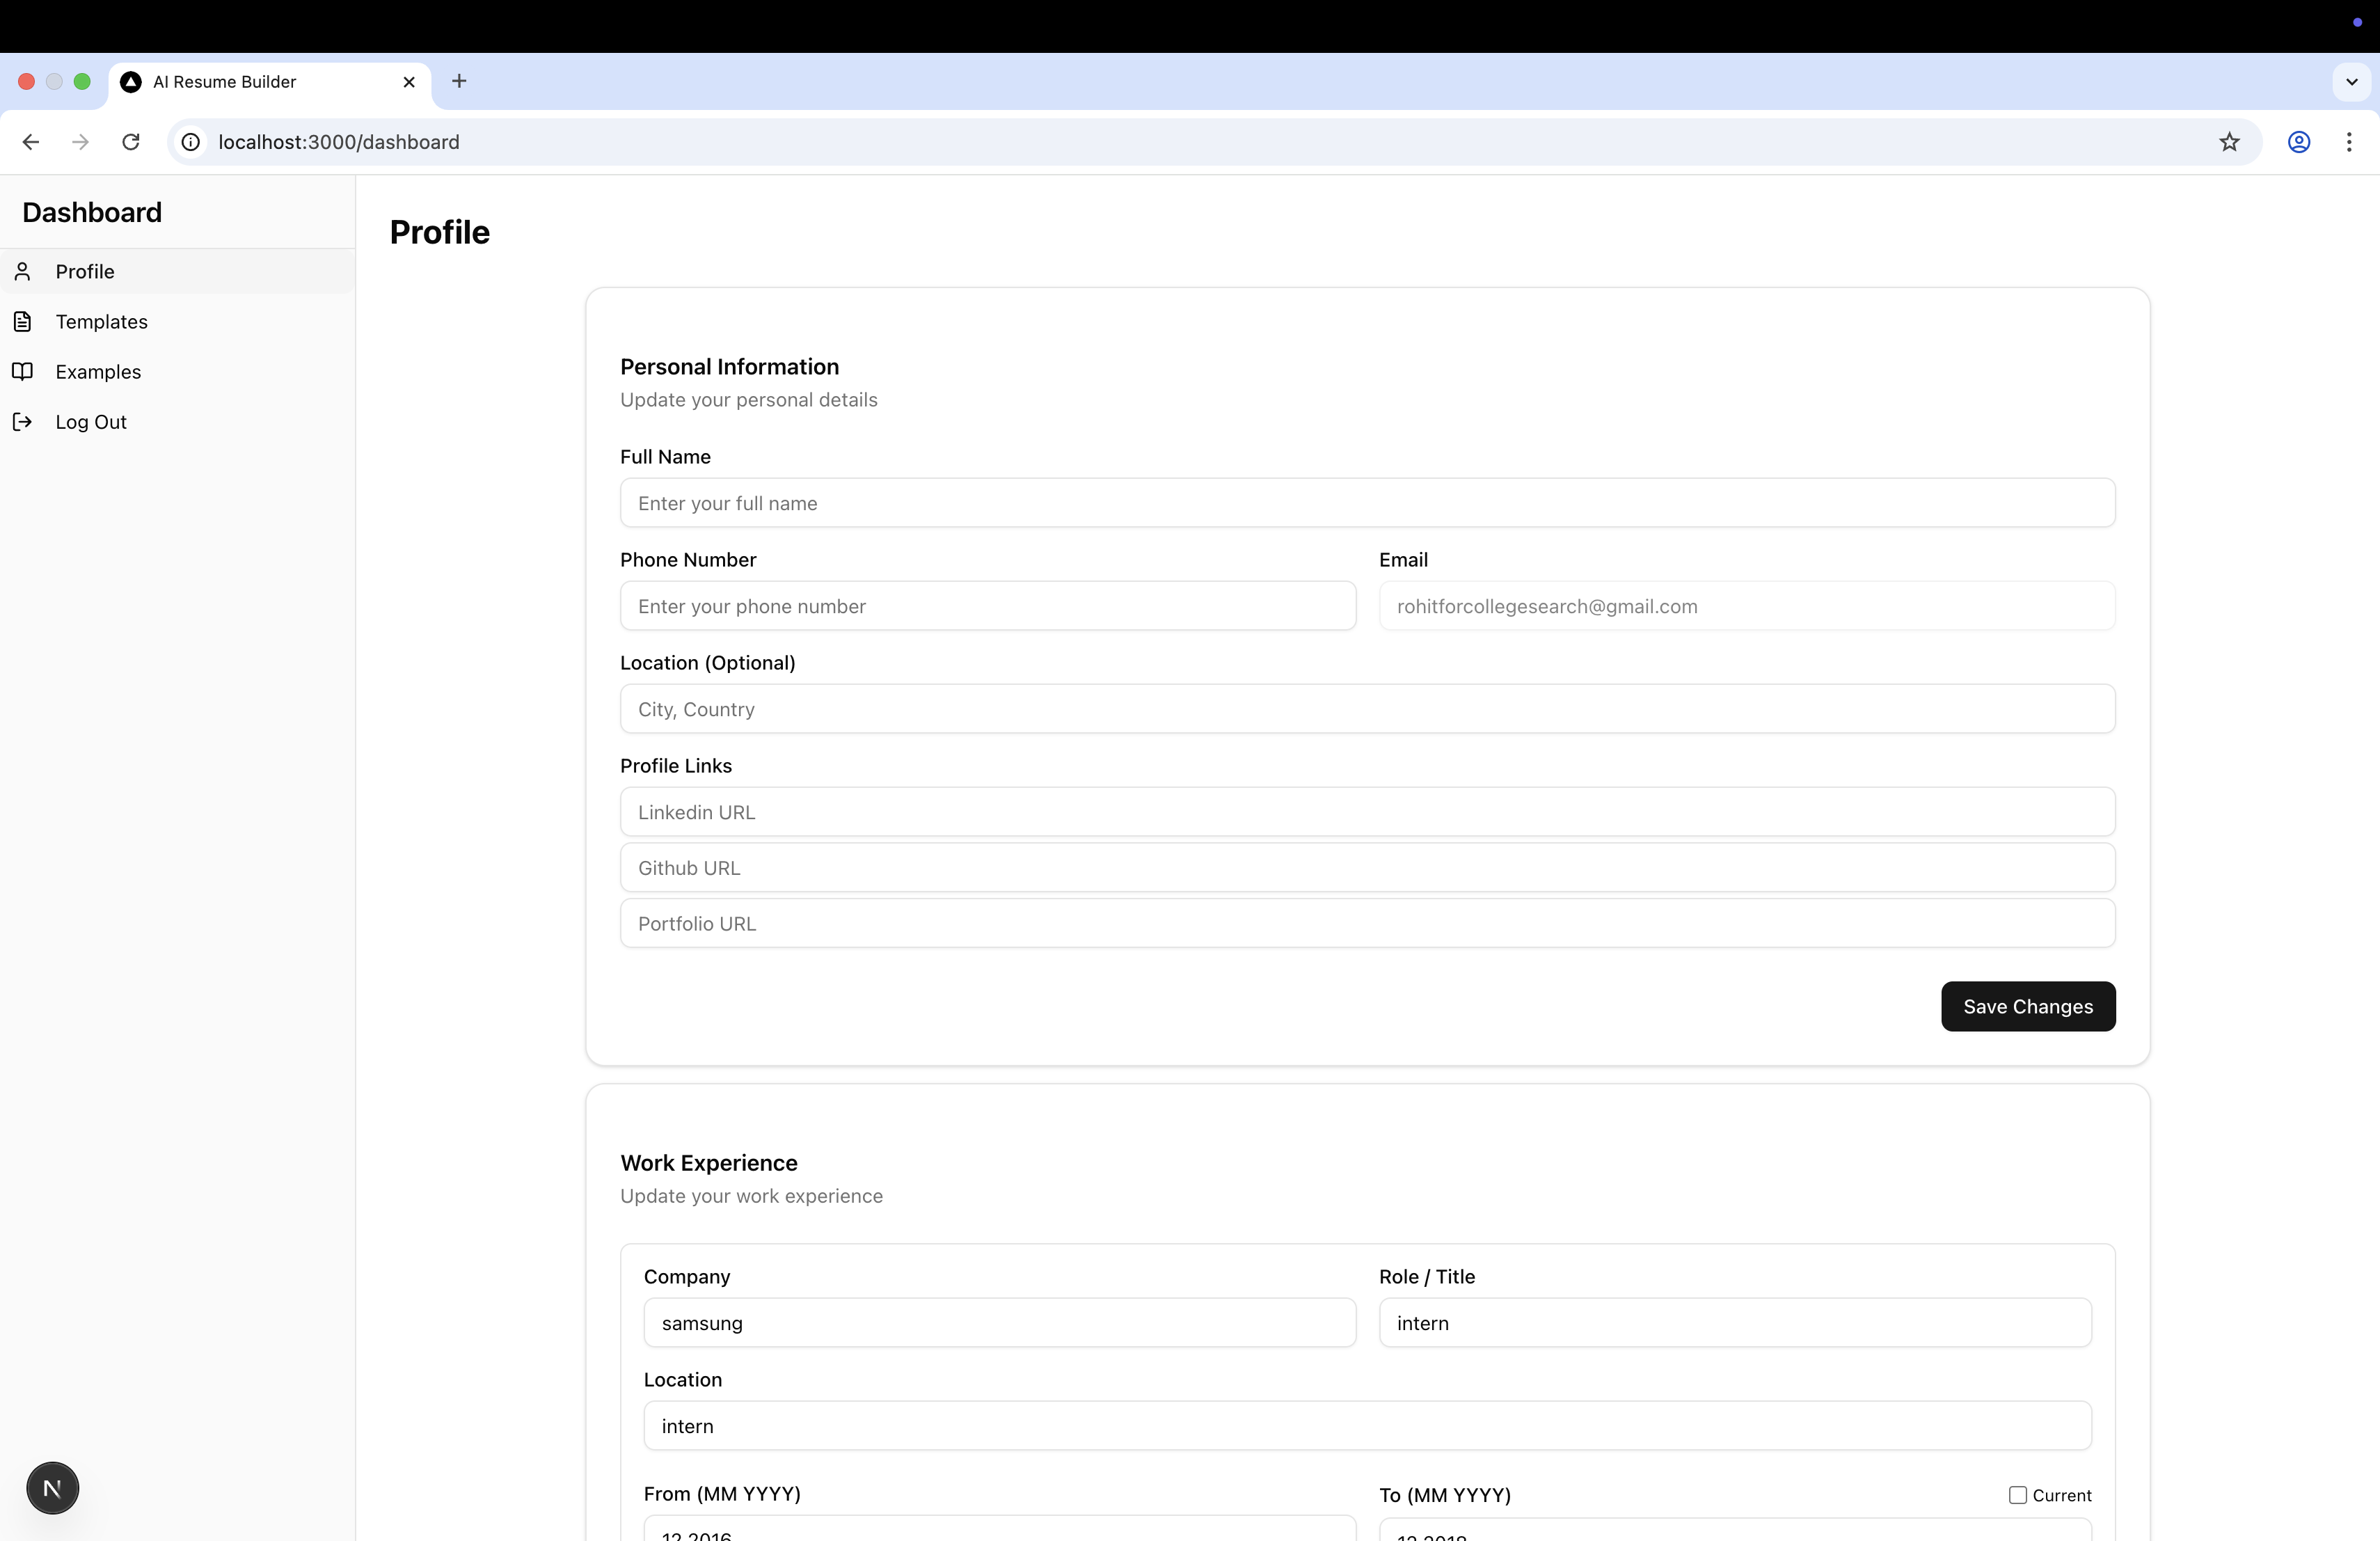Click the Github URL field
2380x1541 pixels.
[1366, 868]
